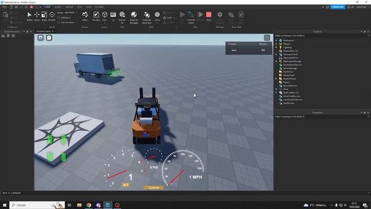Toggle the Join Surfaces checkbox
The width and height of the screenshot is (371, 209).
pos(59,23)
